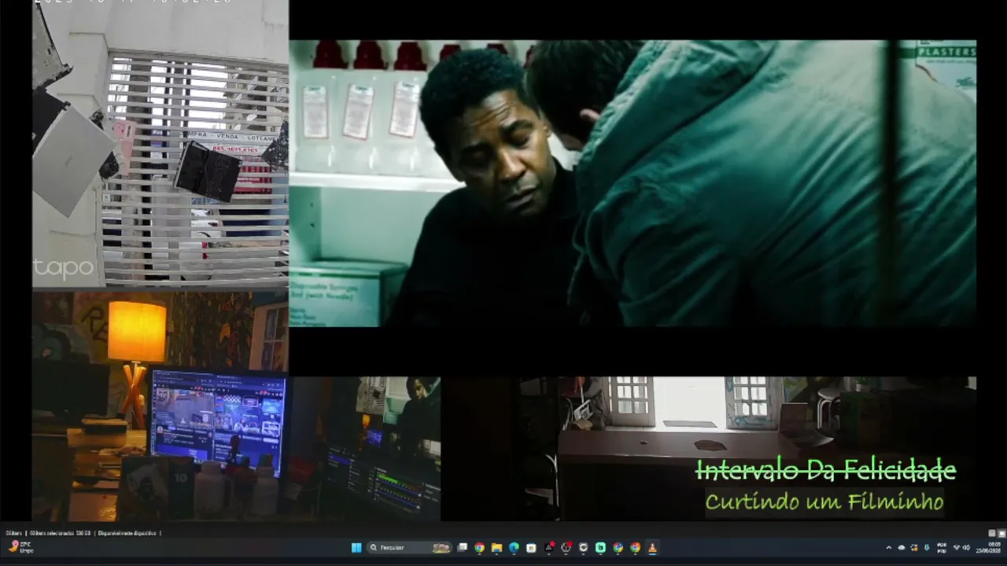
Task: Open the network tray icon
Action: [x=957, y=548]
